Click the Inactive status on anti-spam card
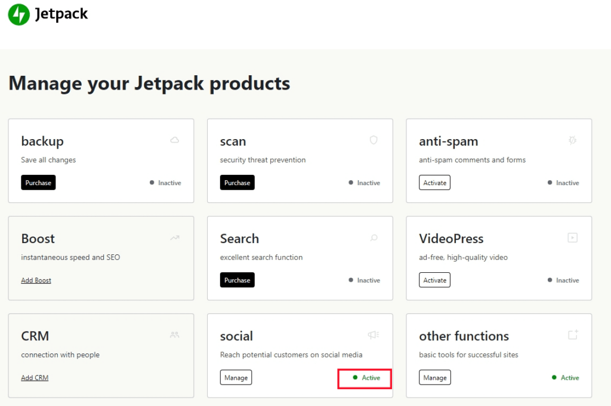 (x=563, y=183)
